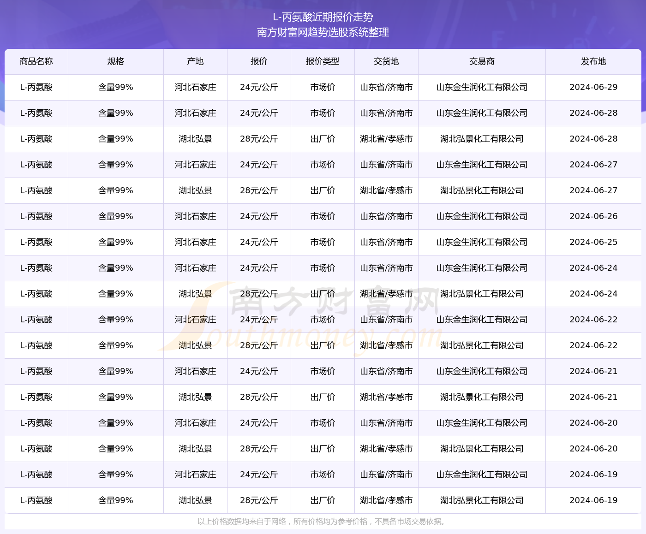This screenshot has height=534, width=646.
Task: Click 山东金生润化工有限公司 in the 2024-06-29 row
Action: tap(482, 87)
